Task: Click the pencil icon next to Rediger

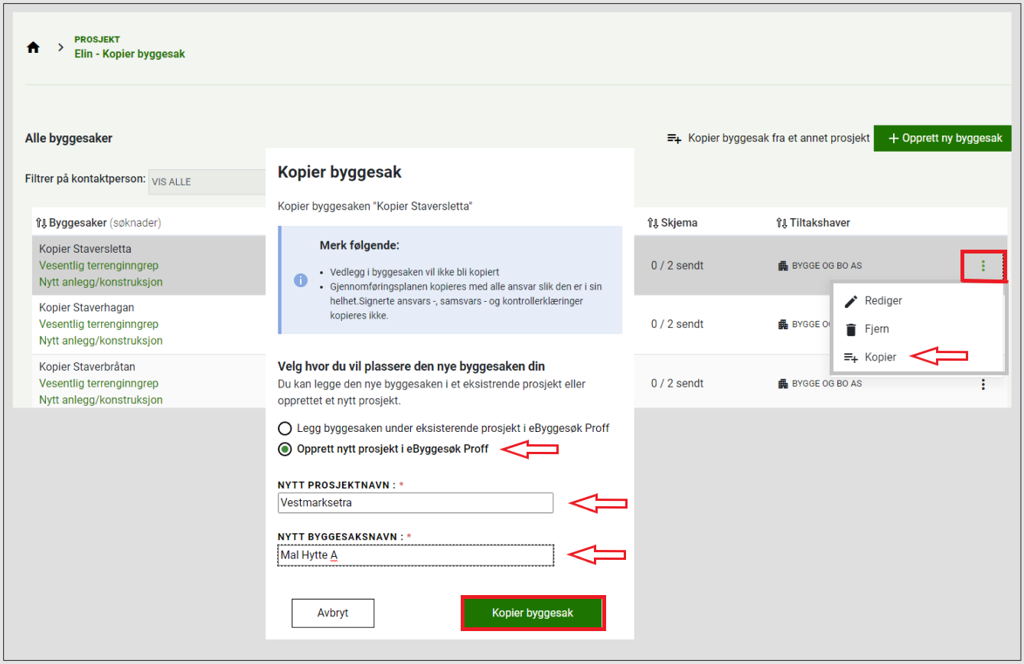Action: (850, 301)
